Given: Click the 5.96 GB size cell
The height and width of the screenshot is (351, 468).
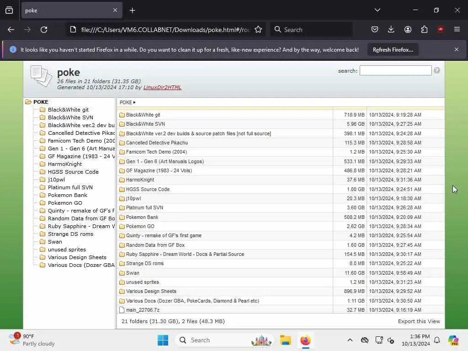Looking at the screenshot, I should [x=350, y=124].
